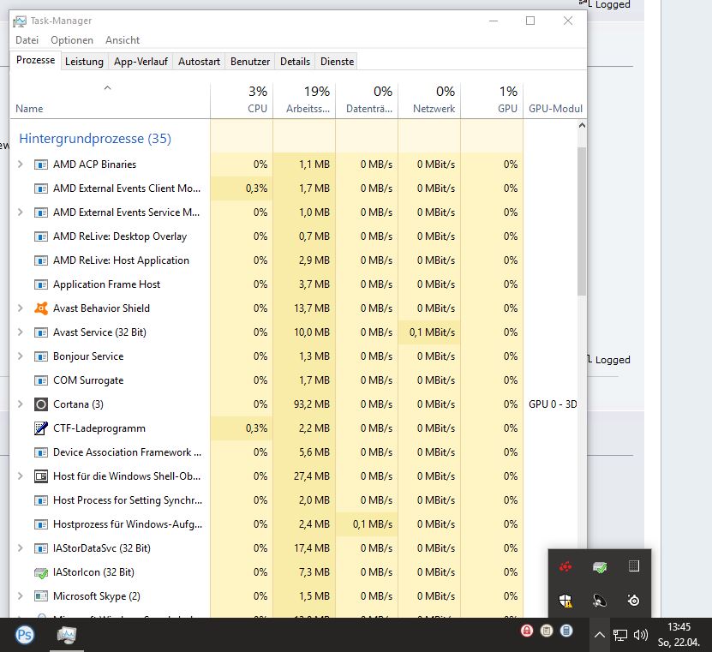Open the Datei menu
Screen dimensions: 712x652
tap(27, 40)
